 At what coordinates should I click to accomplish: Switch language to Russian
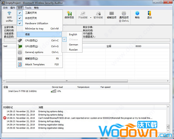tap(72, 50)
